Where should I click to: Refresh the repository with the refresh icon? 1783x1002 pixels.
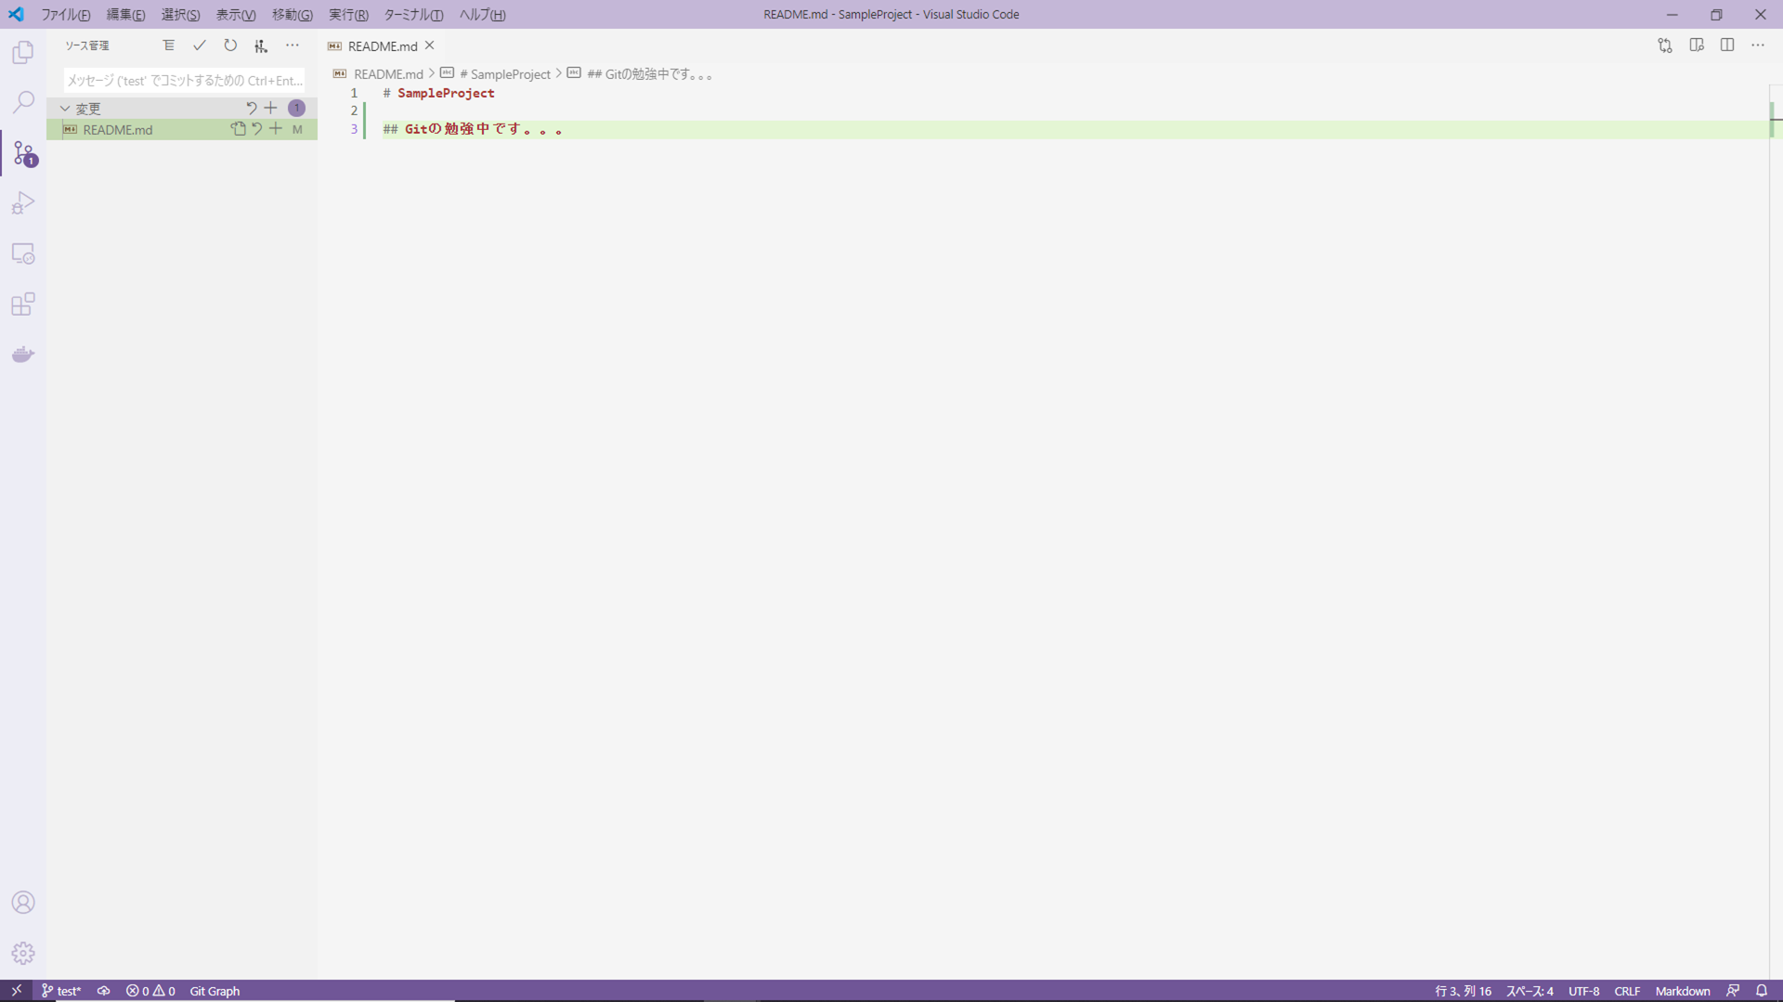tap(230, 45)
